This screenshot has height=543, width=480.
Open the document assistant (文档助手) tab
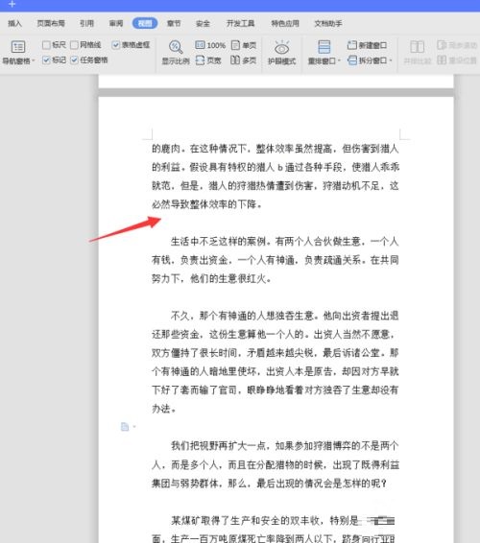point(328,23)
